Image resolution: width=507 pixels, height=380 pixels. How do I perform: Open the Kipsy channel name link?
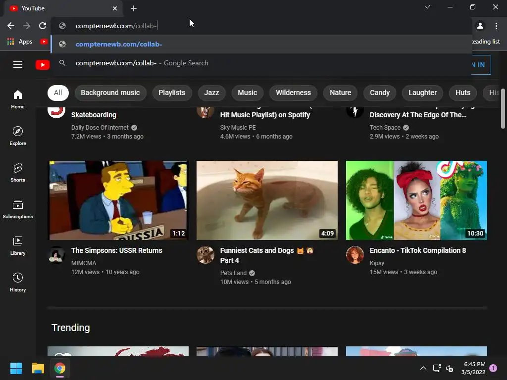[377, 263]
